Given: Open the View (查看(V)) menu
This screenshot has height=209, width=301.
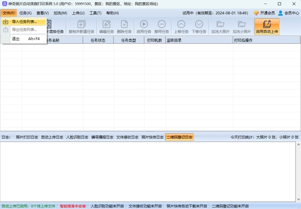Looking at the screenshot, I should click(43, 13).
